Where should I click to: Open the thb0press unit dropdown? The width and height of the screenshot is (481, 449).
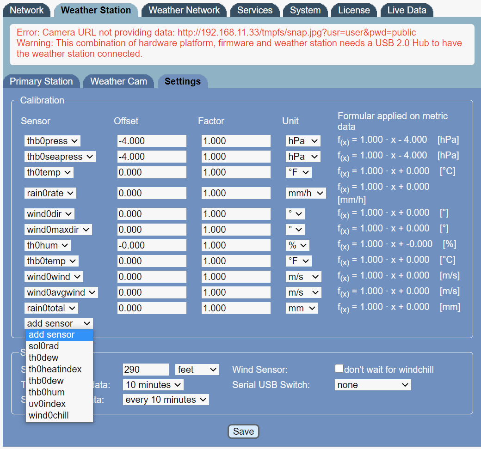tap(303, 141)
